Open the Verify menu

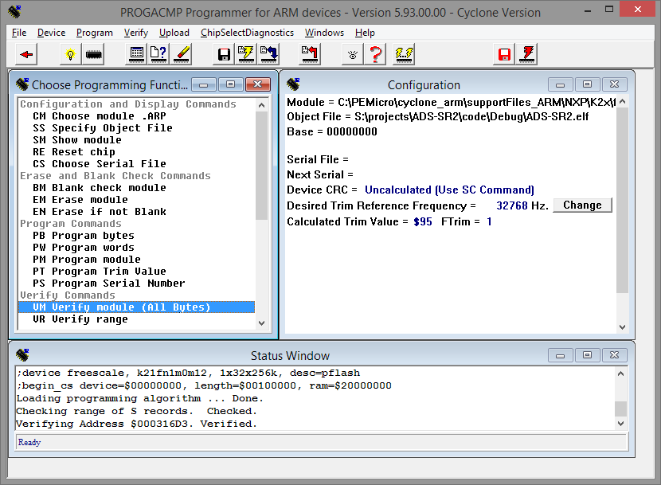coord(135,33)
